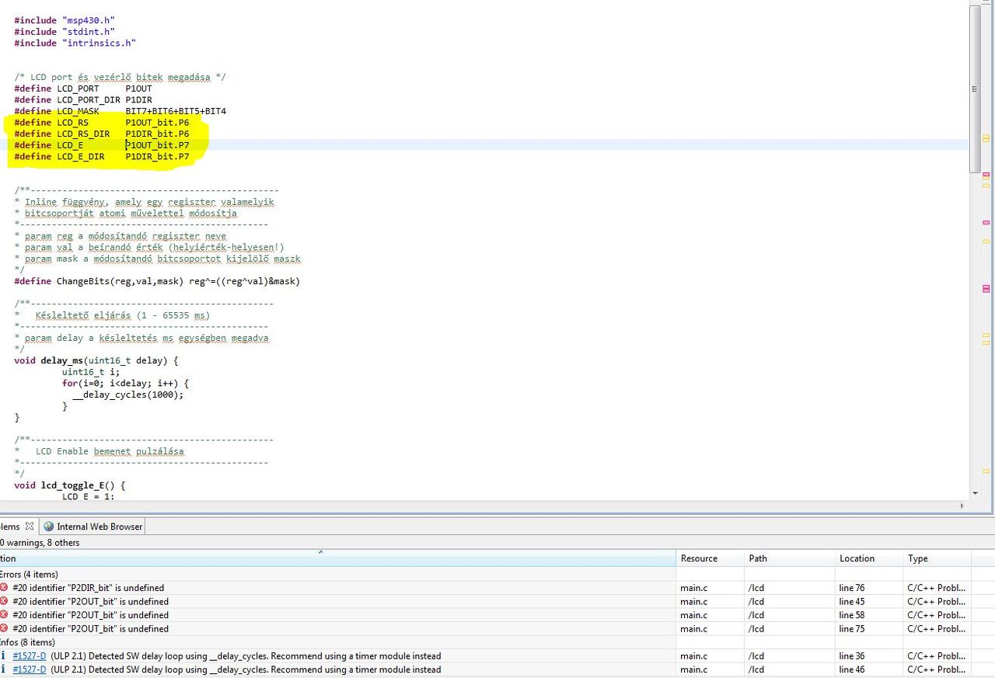Close the Problems view tab
The image size is (995, 678).
tap(30, 526)
